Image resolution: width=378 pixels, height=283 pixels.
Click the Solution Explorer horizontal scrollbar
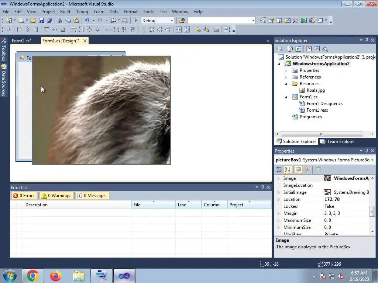(322, 134)
